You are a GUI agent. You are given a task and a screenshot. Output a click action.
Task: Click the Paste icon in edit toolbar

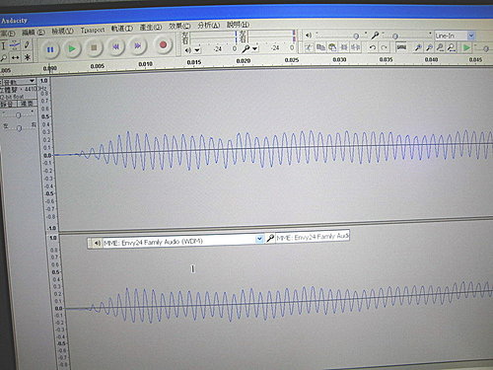(x=332, y=47)
